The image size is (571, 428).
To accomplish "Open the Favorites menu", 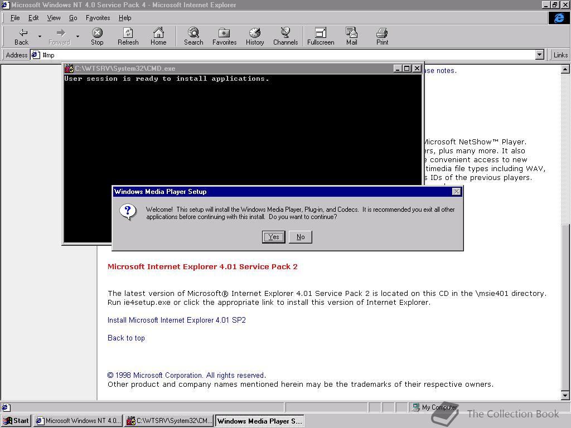I will [98, 18].
